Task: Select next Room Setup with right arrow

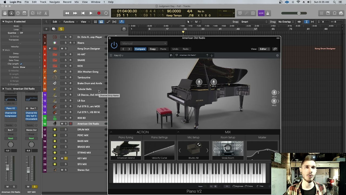Action: pyautogui.click(x=242, y=150)
